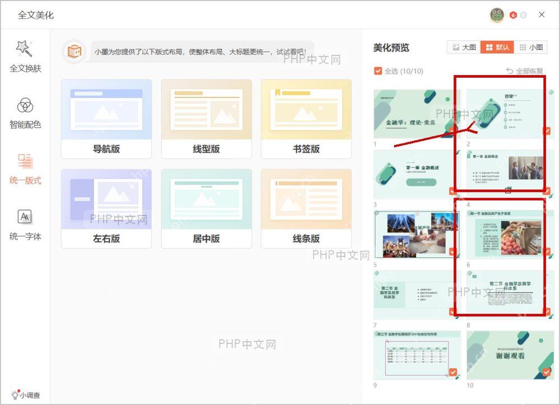560x405 pixels.
Task: Select slide 9 table thumbnail
Action: 417,355
